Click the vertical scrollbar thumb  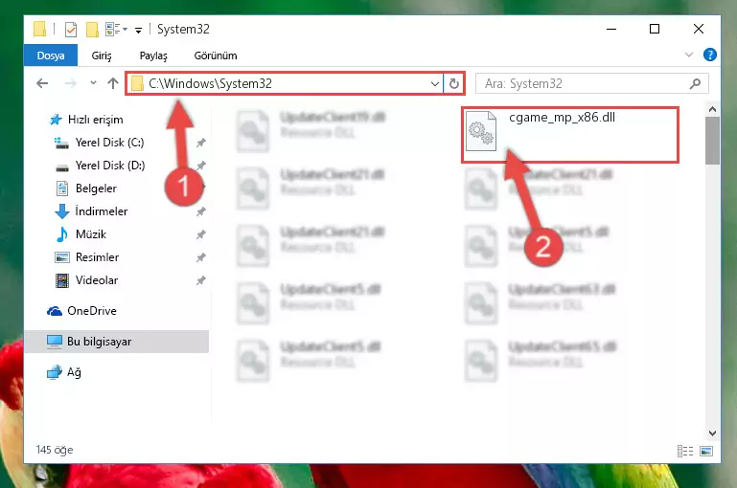[x=712, y=141]
